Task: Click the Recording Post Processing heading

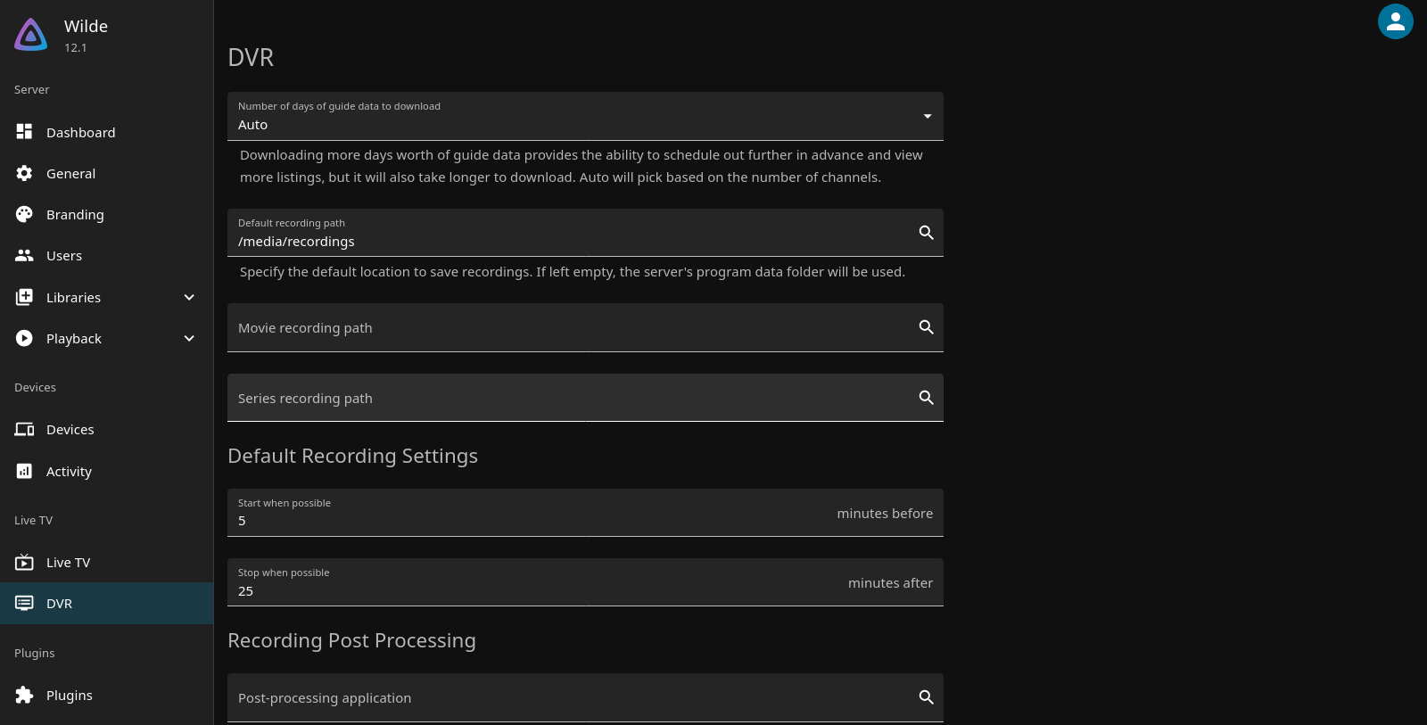Action: 351,640
